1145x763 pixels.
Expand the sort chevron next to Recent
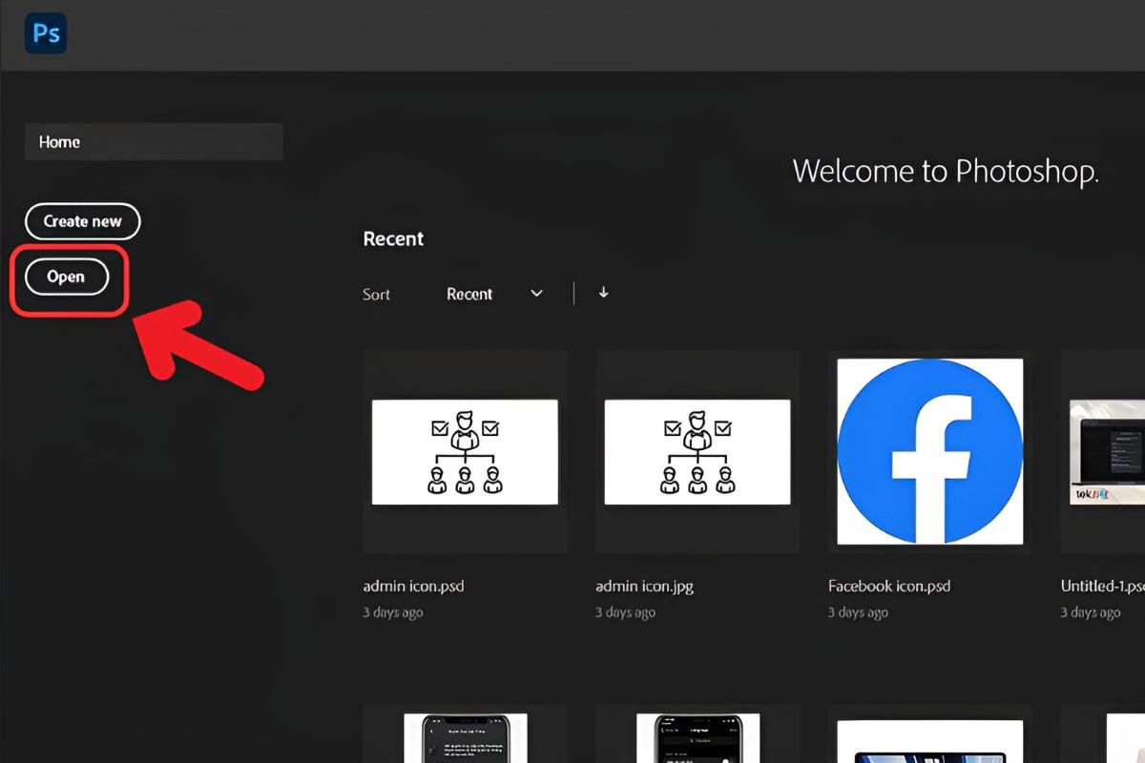(x=536, y=294)
